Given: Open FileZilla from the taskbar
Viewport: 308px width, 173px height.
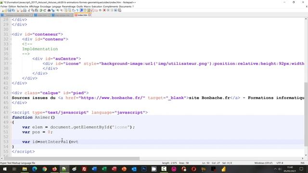Looking at the screenshot, I should pos(84,169).
